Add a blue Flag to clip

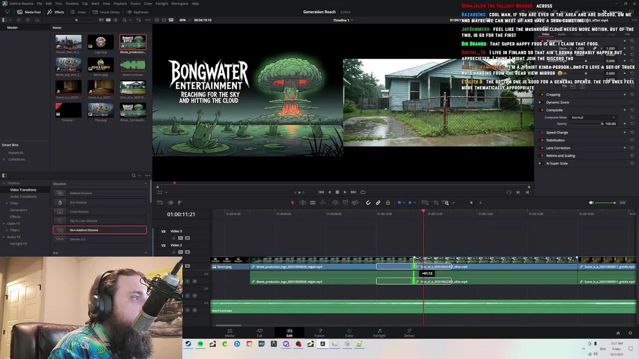(399, 202)
